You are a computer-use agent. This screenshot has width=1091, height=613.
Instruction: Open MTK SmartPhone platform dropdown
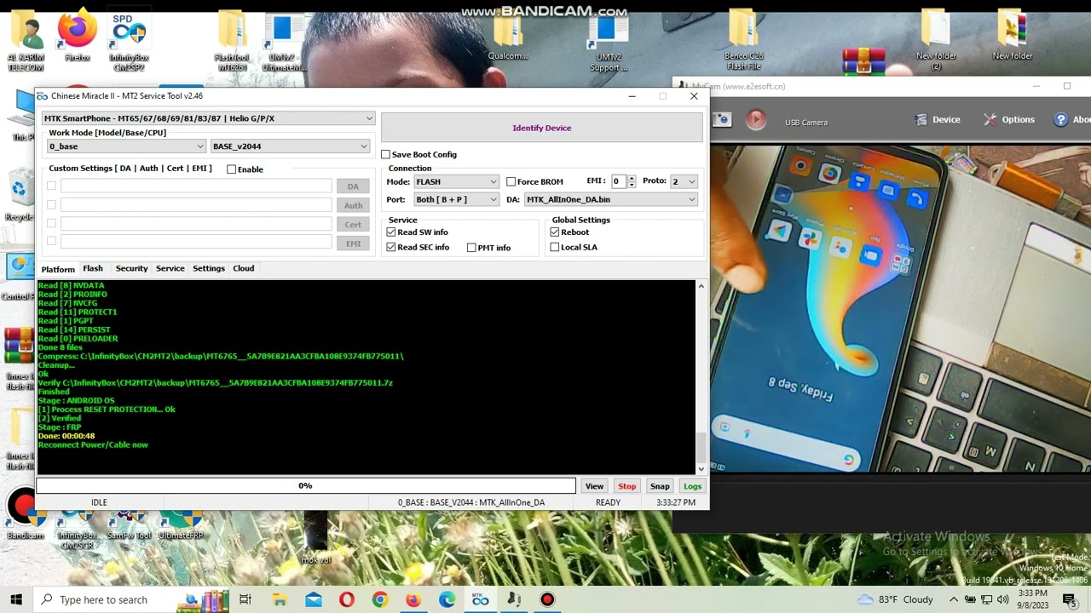pos(208,118)
